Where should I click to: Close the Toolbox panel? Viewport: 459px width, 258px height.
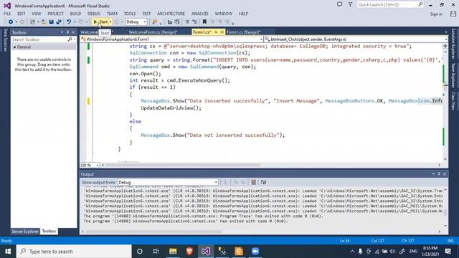[73, 32]
